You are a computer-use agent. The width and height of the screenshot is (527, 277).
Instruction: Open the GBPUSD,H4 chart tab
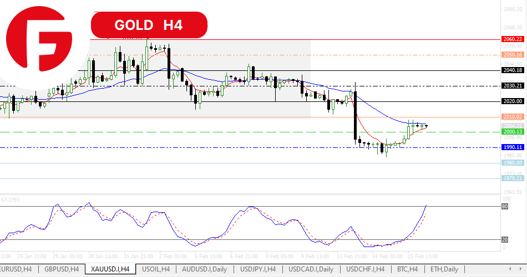[x=61, y=269]
